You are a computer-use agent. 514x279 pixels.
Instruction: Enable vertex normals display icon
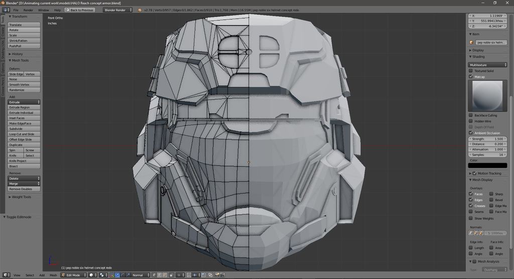click(471, 233)
